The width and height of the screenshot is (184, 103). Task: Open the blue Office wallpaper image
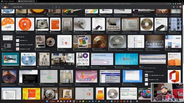tap(126, 59)
